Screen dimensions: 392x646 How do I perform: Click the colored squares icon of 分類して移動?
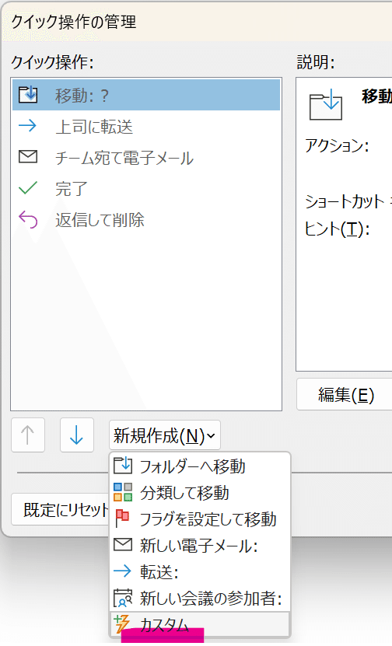tap(123, 492)
